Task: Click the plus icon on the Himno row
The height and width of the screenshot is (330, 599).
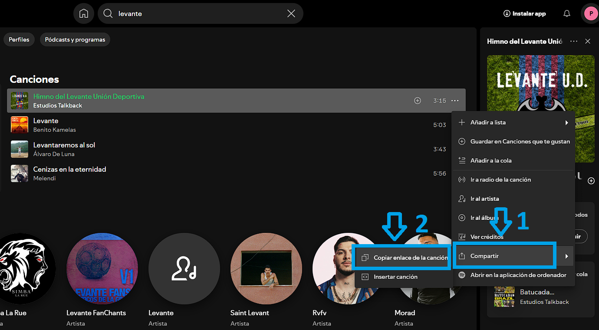Action: point(417,100)
